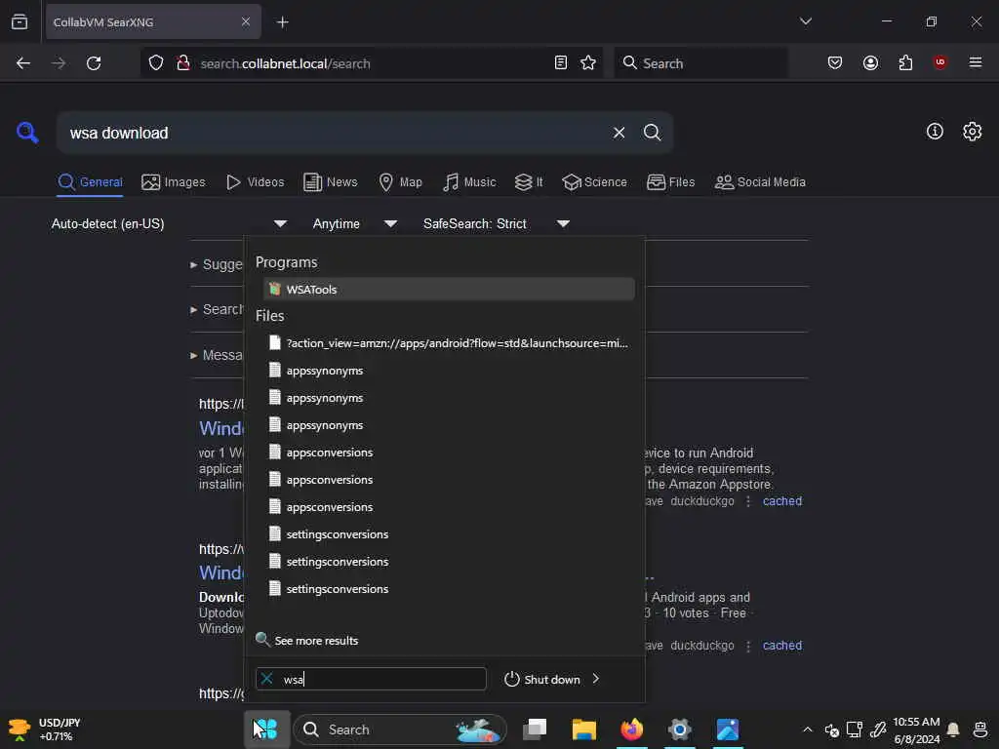The width and height of the screenshot is (999, 749).
Task: Open the extensions puzzle icon
Action: [905, 62]
